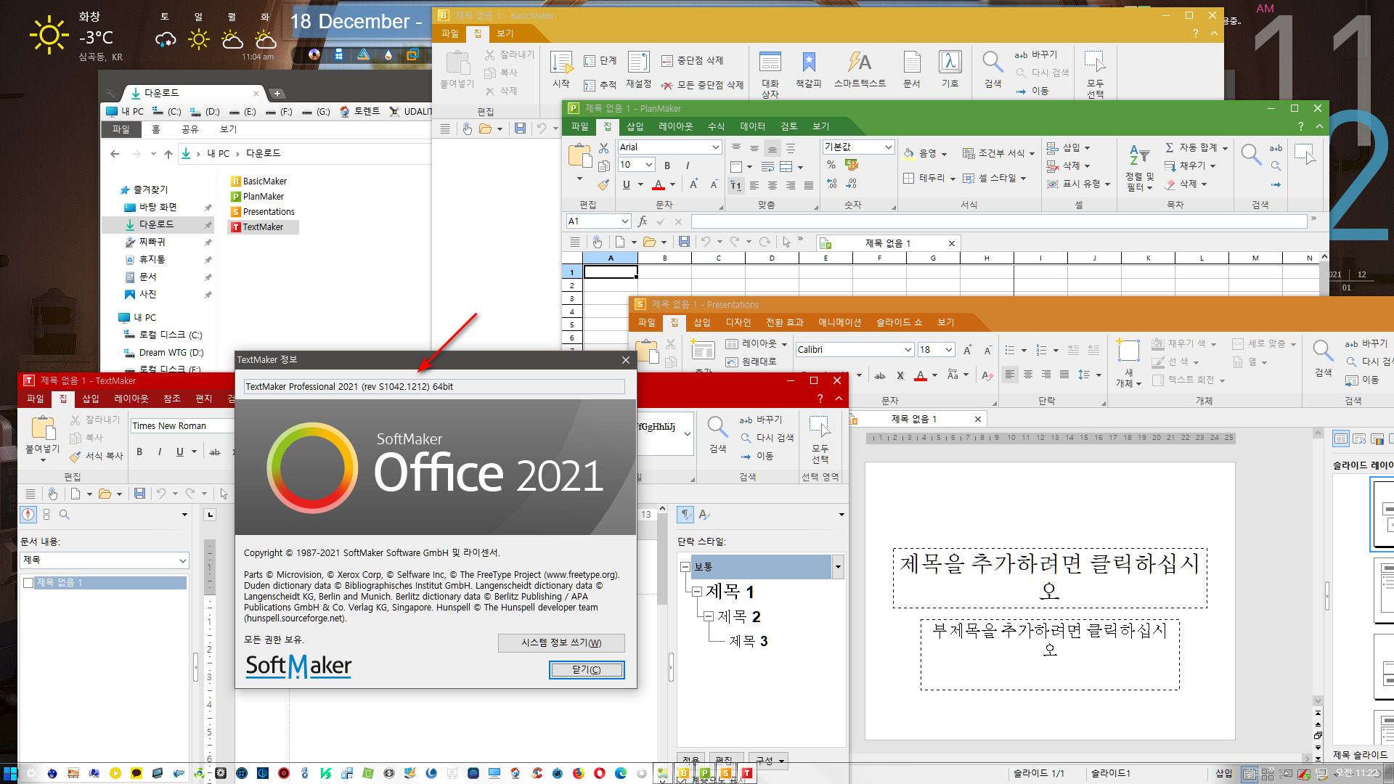This screenshot has height=784, width=1394.
Task: Open the 자동 합계 dropdown in PlanMaker
Action: (x=1226, y=148)
